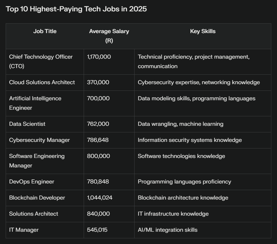Screen dimensions: 277x244
Task: Click the page title 'Top 10 Highest-Paying Tech Jobs in 2025'
Action: [x=76, y=9]
